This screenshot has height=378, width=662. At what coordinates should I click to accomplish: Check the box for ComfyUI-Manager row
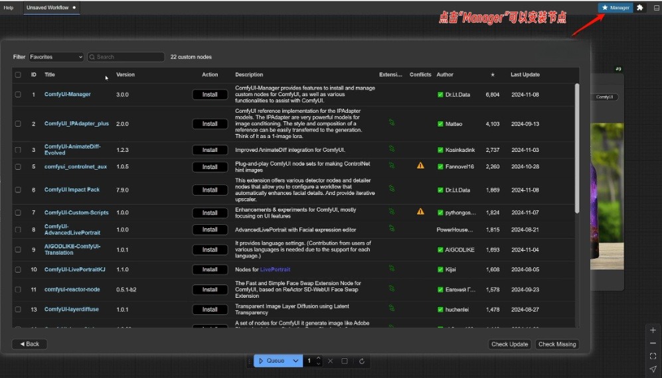[x=18, y=95]
